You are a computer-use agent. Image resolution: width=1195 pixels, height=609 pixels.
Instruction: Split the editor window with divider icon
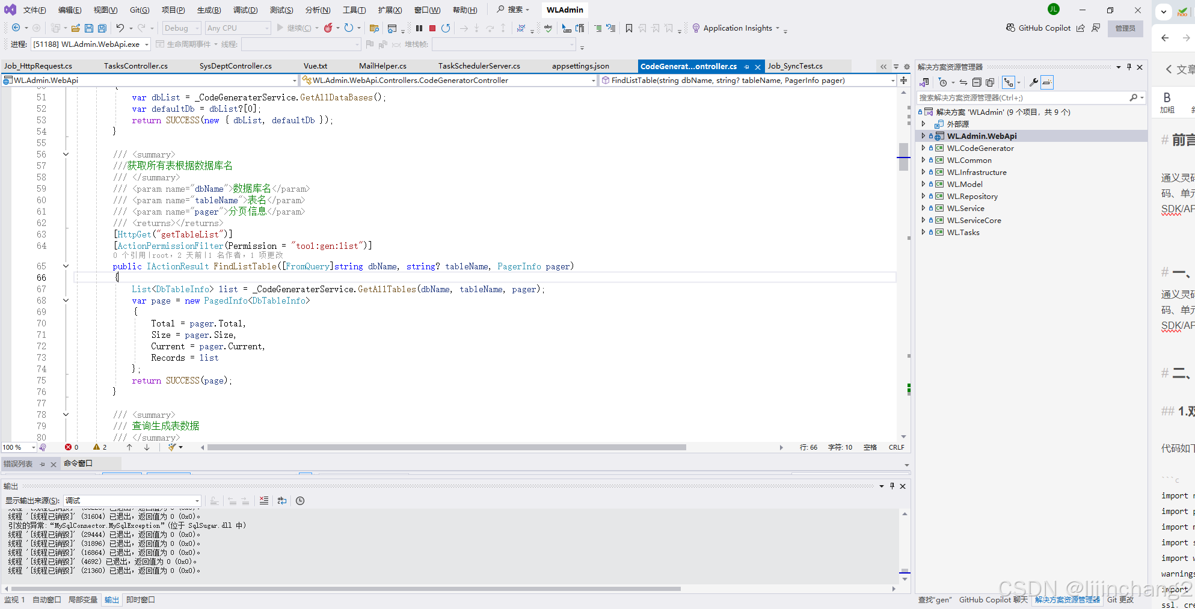(903, 80)
